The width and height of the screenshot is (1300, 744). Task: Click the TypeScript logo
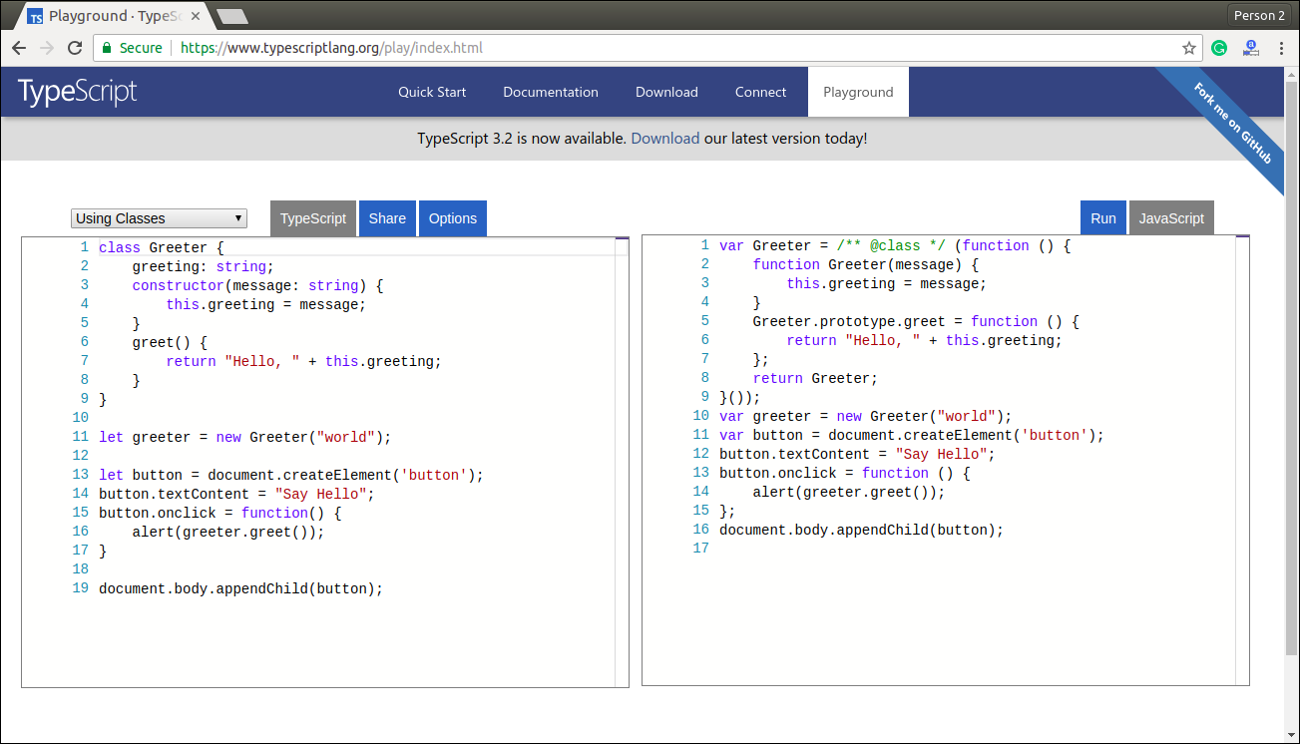[78, 92]
